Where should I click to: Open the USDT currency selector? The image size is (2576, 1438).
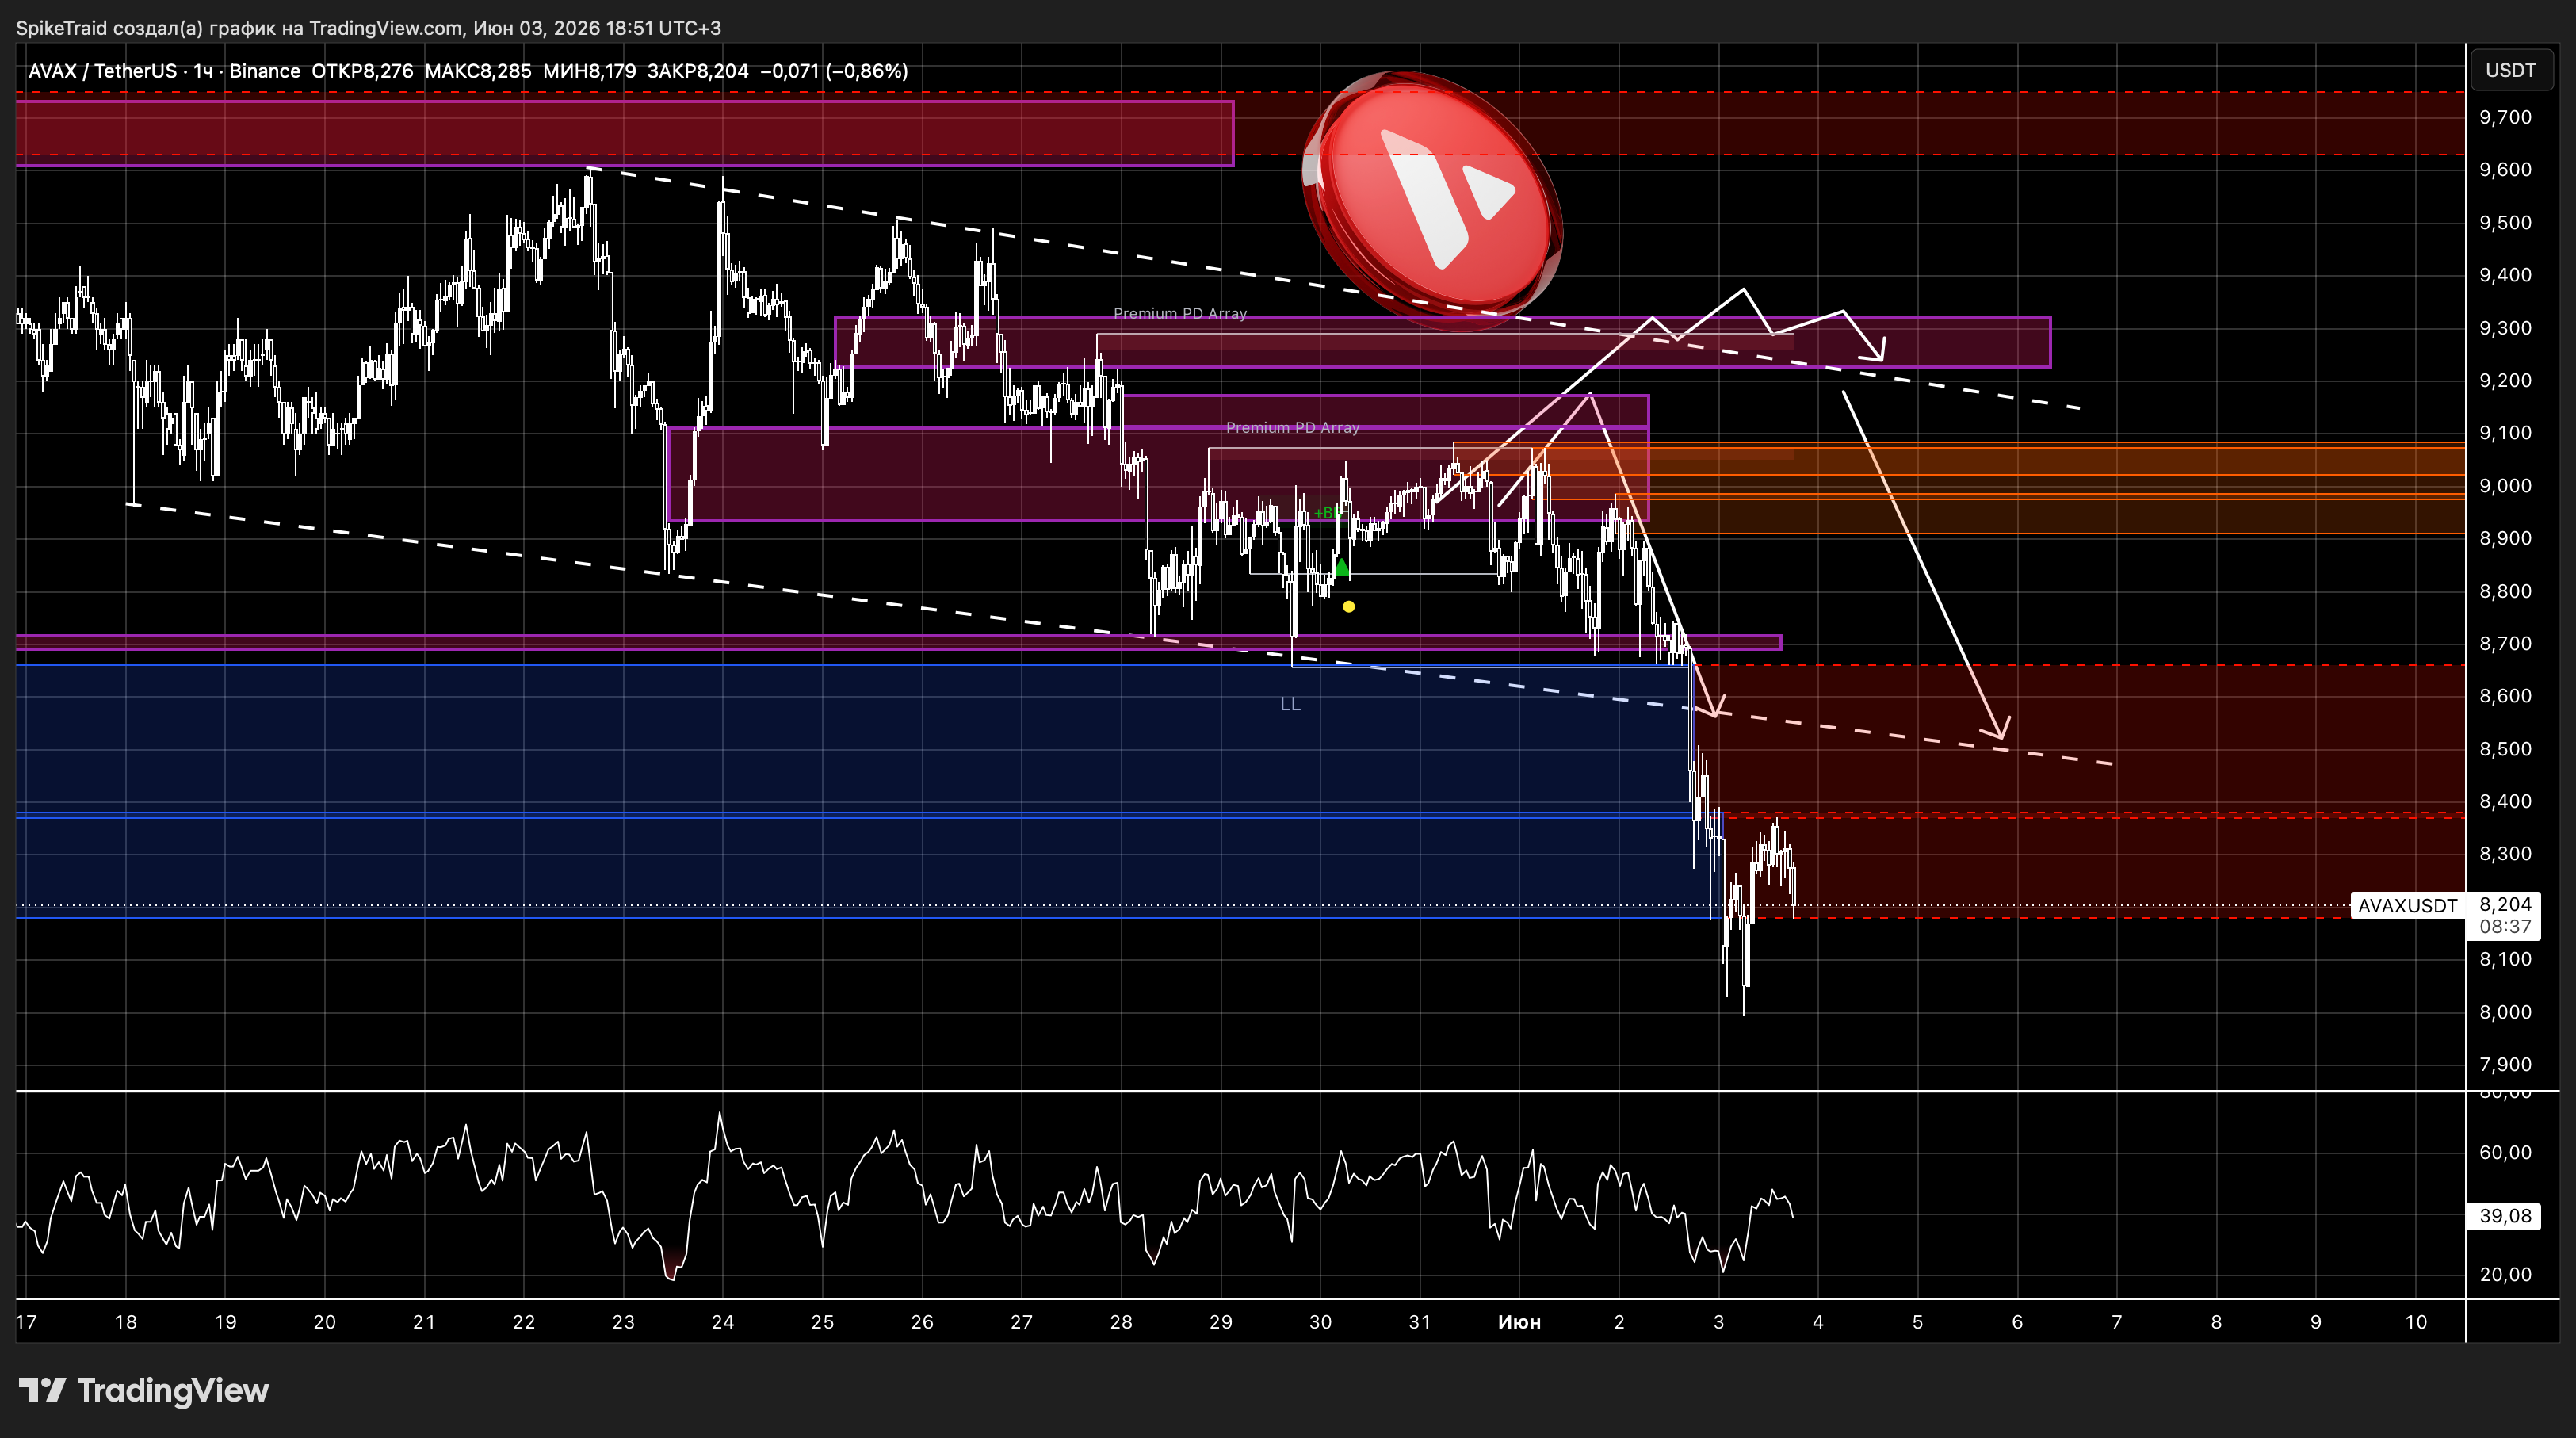pyautogui.click(x=2510, y=70)
